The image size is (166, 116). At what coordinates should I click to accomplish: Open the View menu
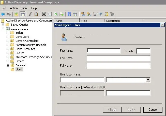point(24,8)
